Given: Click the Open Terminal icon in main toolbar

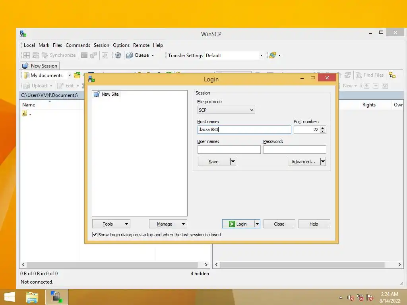Looking at the screenshot, I should [84, 55].
